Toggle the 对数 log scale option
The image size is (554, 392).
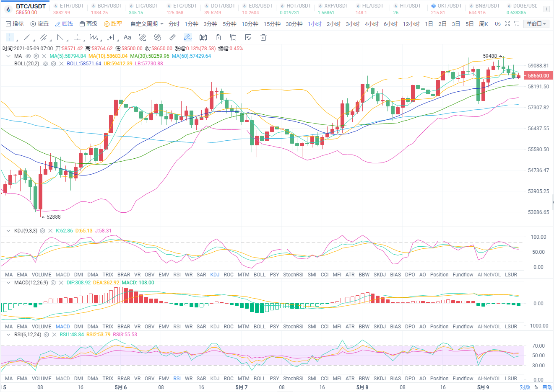click(525, 387)
